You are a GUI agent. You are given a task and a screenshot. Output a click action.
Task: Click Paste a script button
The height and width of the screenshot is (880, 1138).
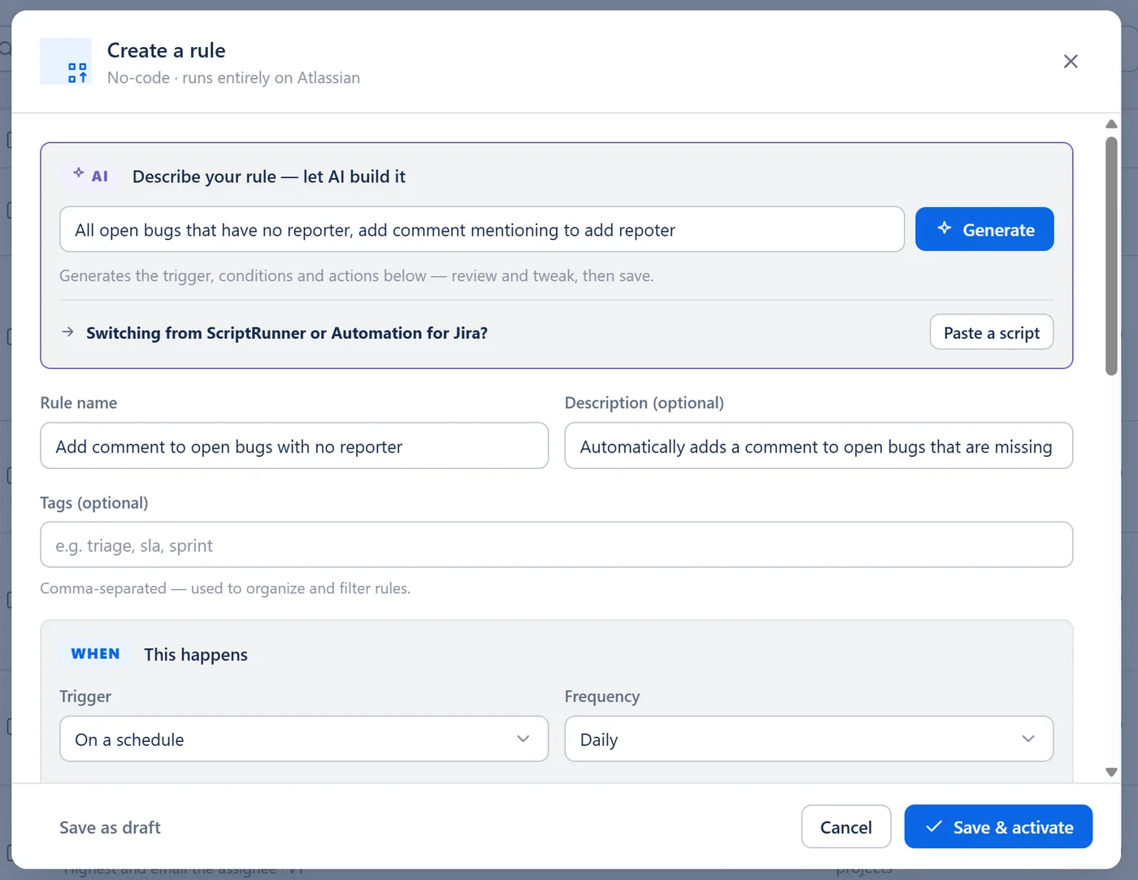(x=992, y=332)
